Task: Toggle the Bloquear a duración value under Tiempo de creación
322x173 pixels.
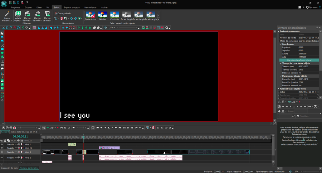Action: tap(309, 73)
